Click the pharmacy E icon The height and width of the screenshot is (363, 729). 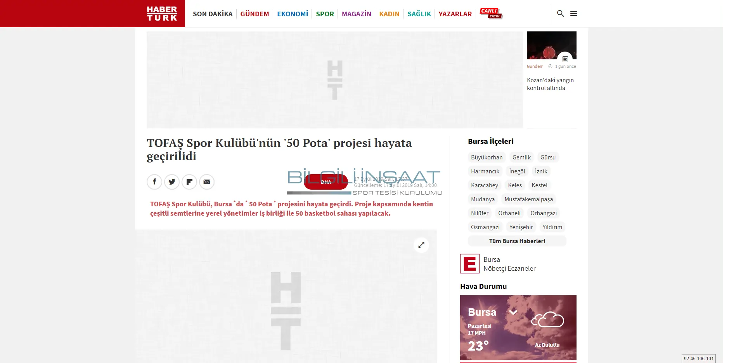point(469,264)
